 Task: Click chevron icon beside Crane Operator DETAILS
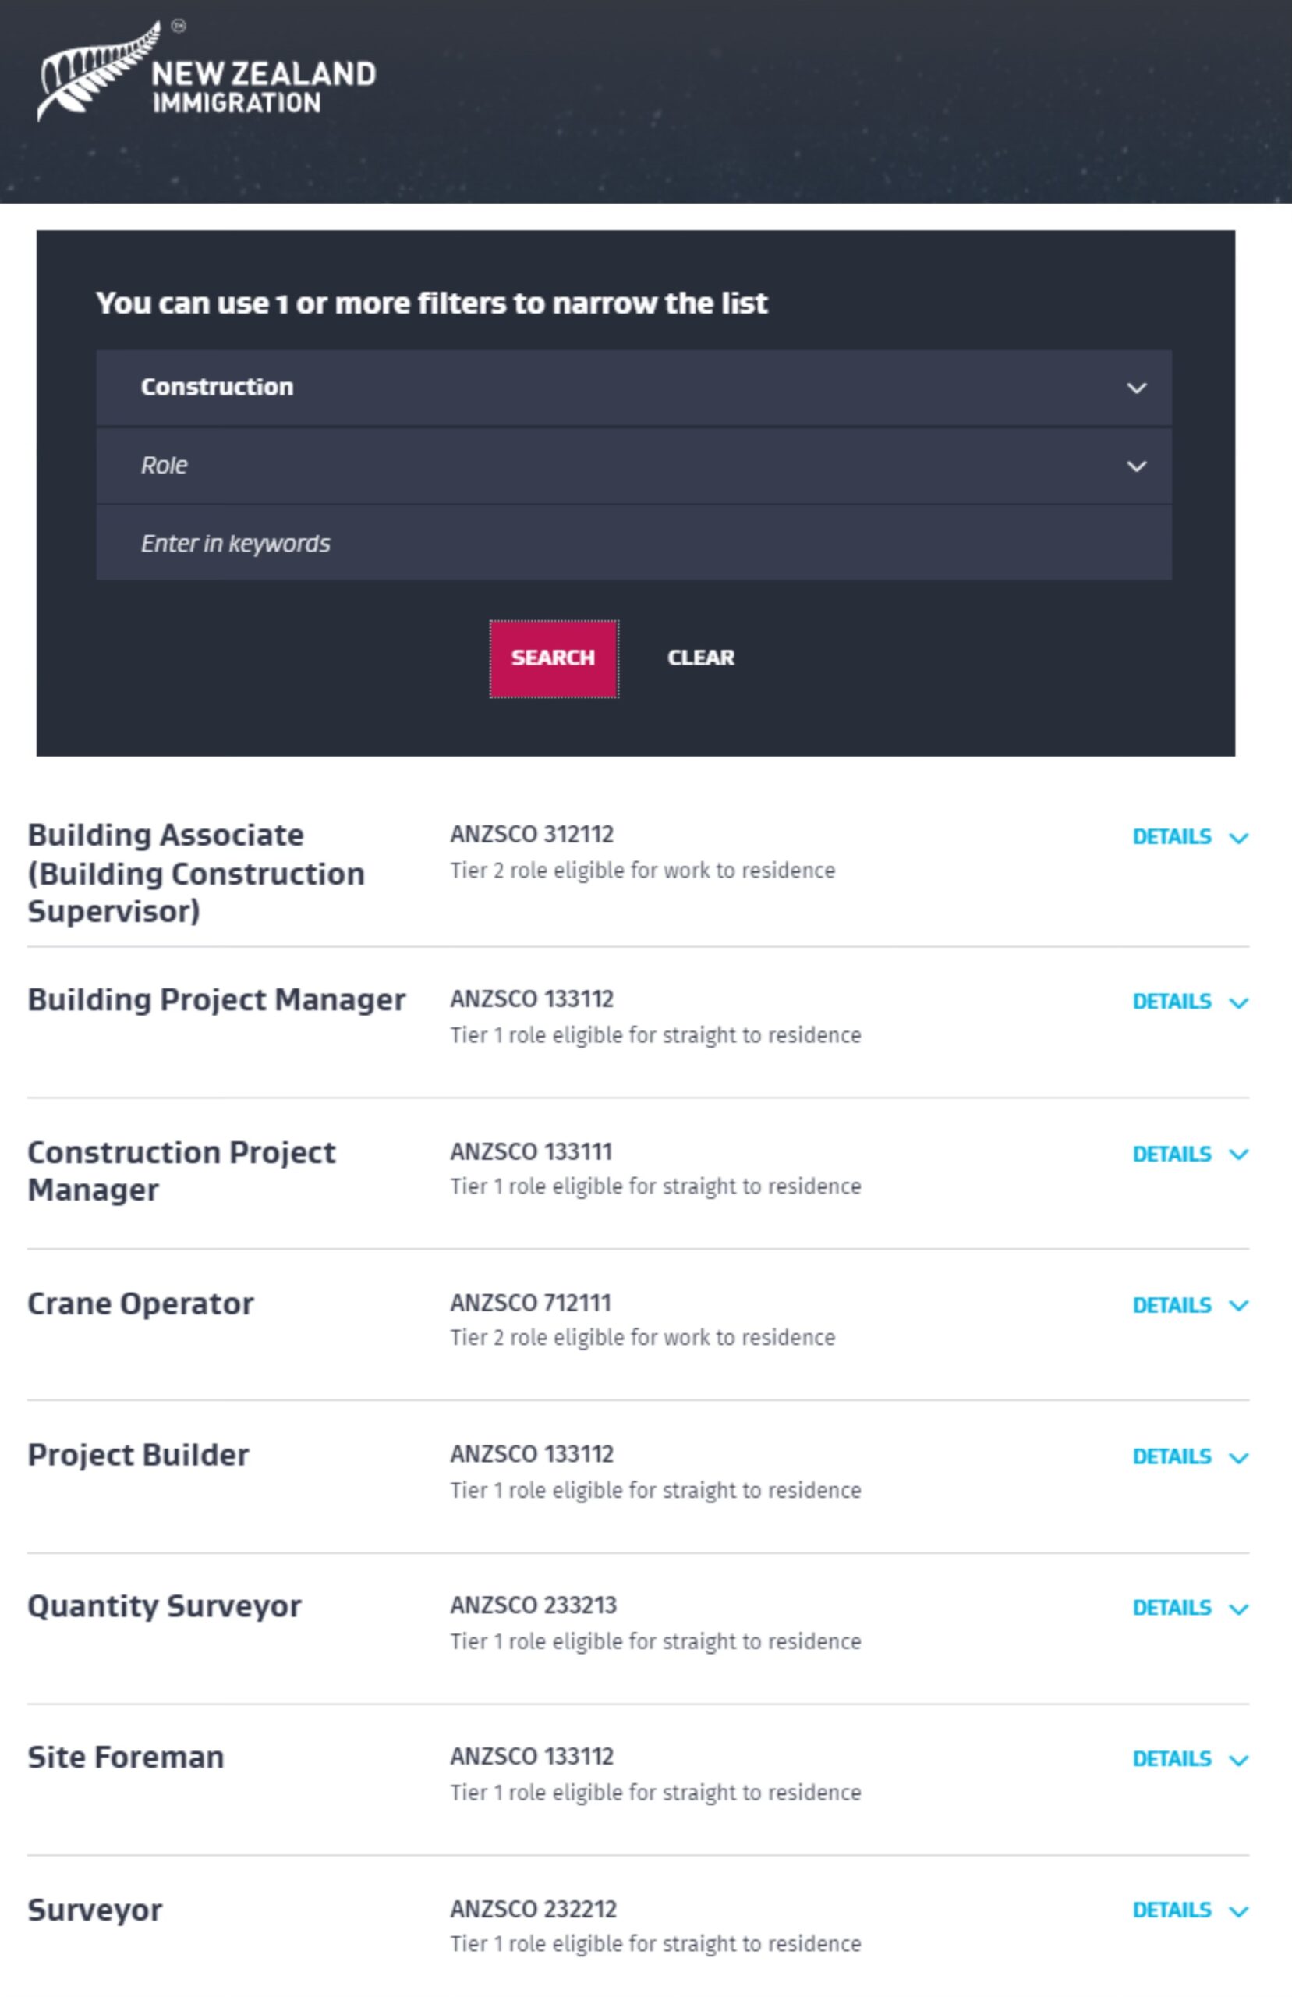tap(1238, 1306)
